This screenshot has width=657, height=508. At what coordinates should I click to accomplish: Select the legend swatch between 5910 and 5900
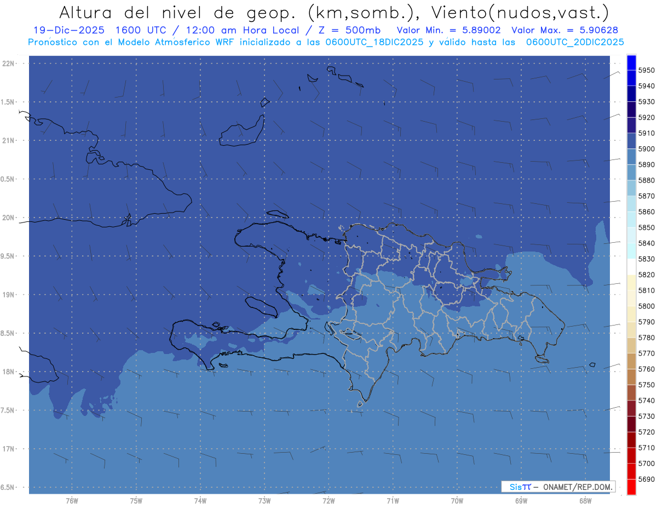tap(631, 141)
